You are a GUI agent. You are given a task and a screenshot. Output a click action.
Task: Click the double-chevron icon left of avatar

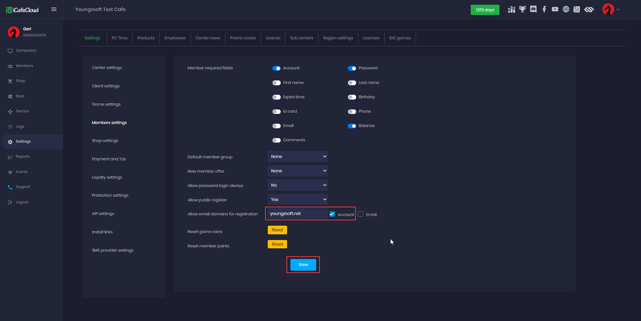pyautogui.click(x=589, y=9)
